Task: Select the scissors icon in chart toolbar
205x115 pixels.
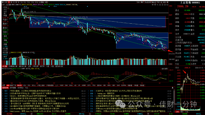Action: (x=160, y=5)
